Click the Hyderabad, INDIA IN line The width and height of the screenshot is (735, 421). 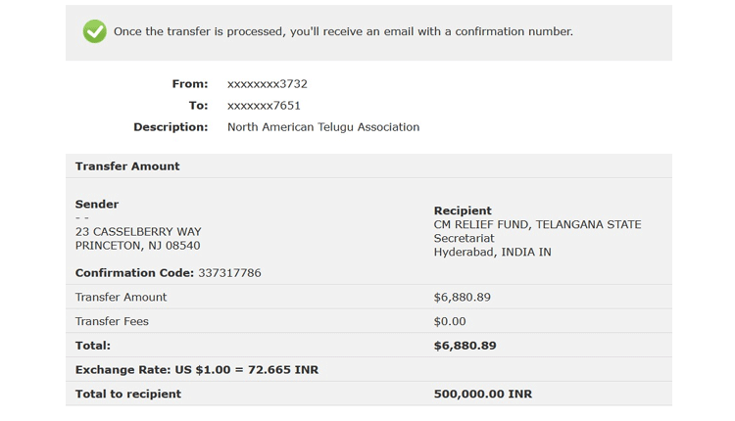tap(492, 253)
